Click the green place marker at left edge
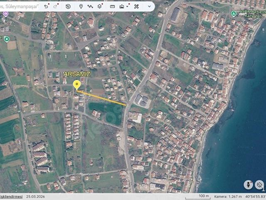 point(7,39)
